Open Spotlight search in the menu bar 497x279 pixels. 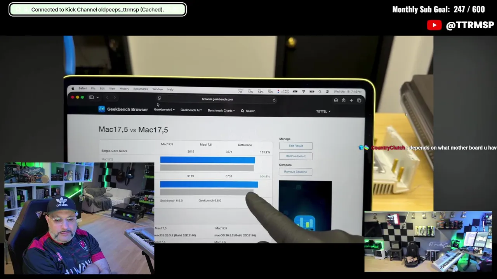coord(320,91)
